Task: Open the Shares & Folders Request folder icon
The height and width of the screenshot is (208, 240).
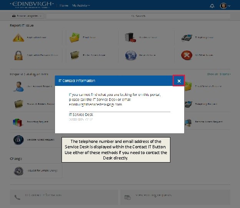Action: 19,104
